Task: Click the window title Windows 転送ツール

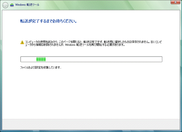Action: pos(27,5)
